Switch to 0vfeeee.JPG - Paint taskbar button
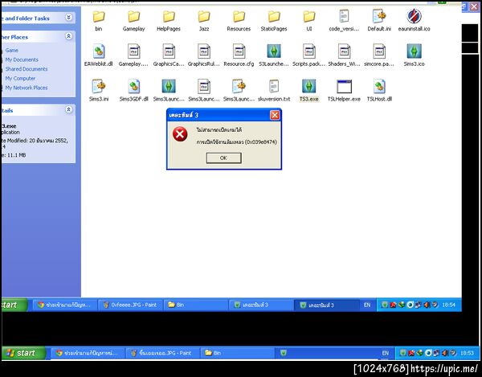The image size is (482, 377). pos(130,305)
